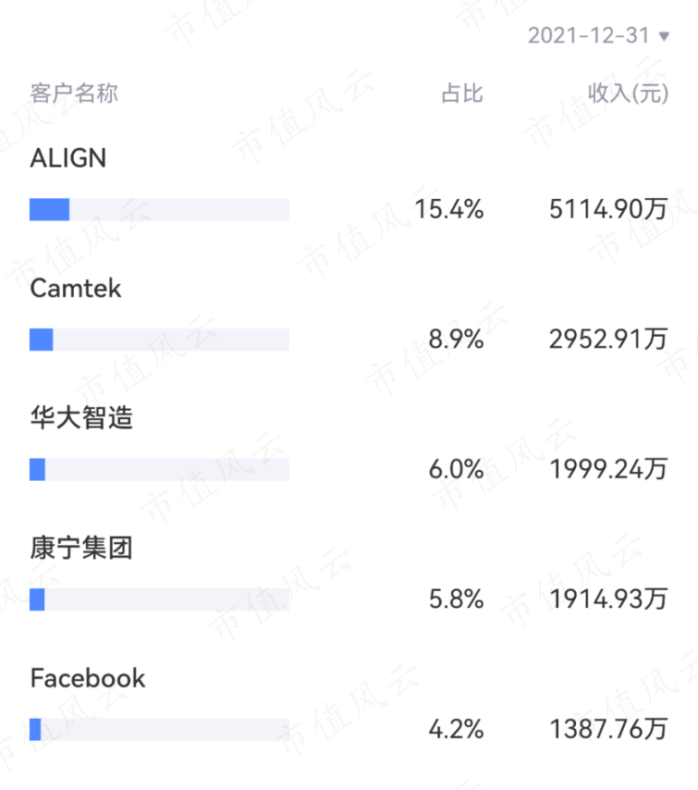
Task: Click the 收入(元) column header
Action: 628,93
